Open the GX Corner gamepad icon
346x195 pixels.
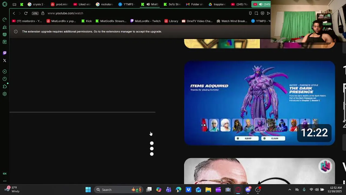(14, 4)
